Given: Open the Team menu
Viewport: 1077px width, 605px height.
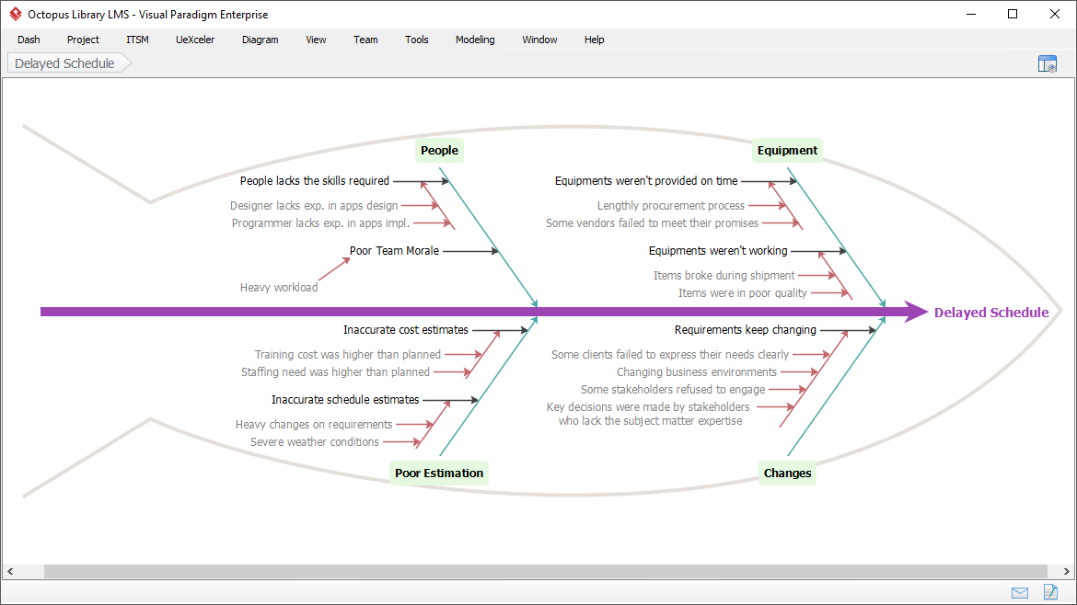Looking at the screenshot, I should 365,40.
